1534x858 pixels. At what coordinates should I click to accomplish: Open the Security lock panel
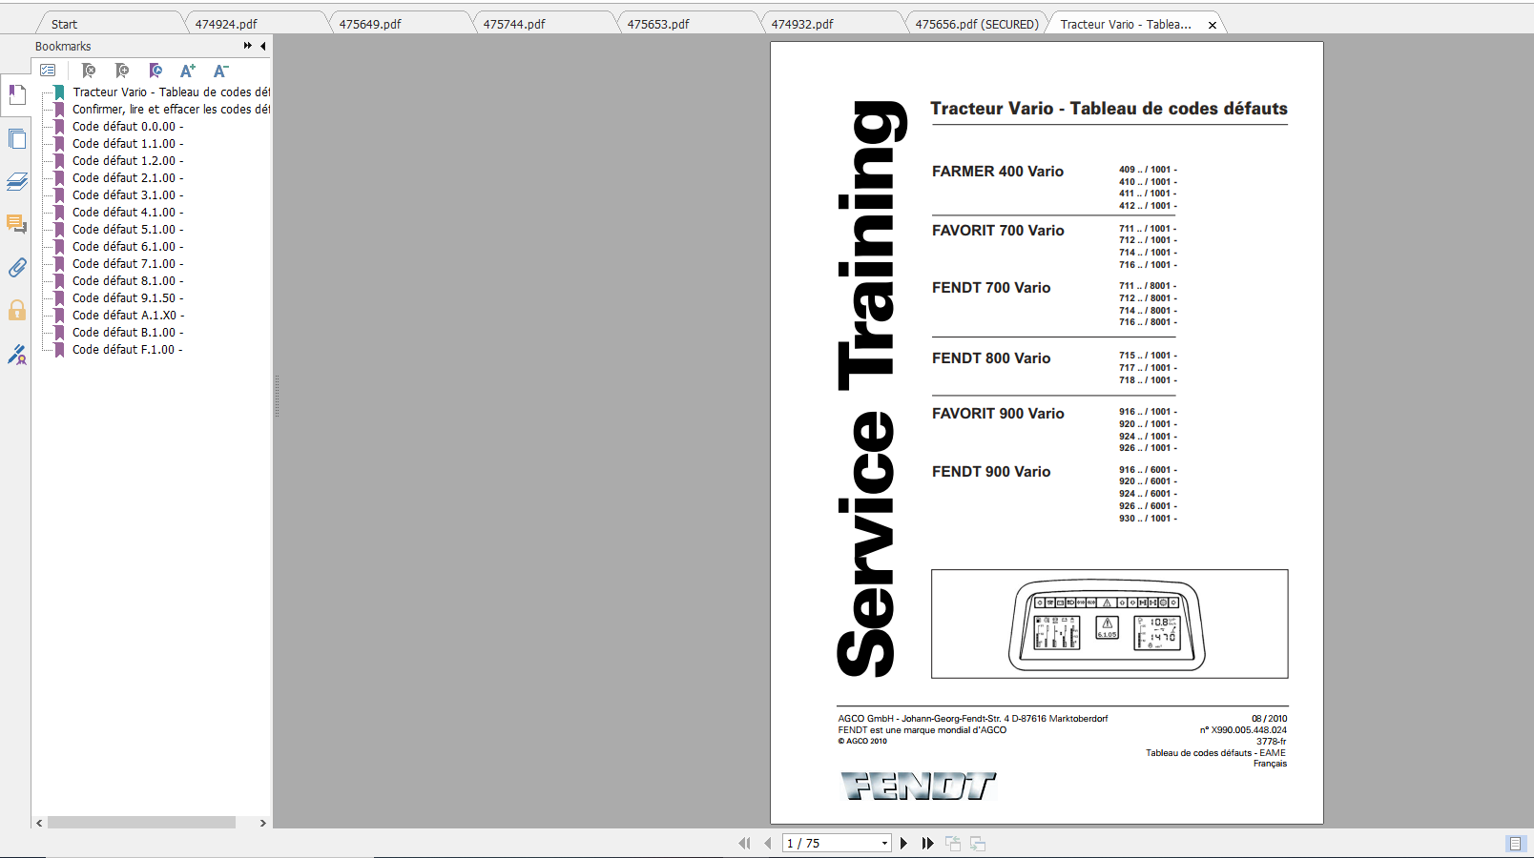[17, 310]
